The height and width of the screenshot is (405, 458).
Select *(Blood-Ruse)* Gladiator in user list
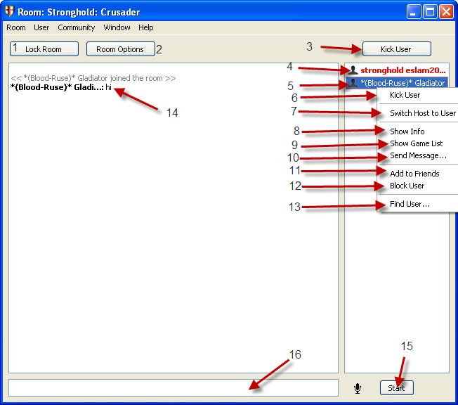[x=397, y=83]
